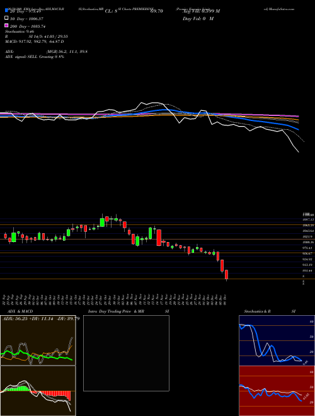Click the 912.19 price axis label
This screenshot has height=416, width=315.
point(308,265)
